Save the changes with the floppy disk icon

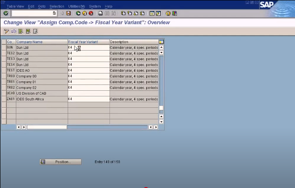pos(68,13)
